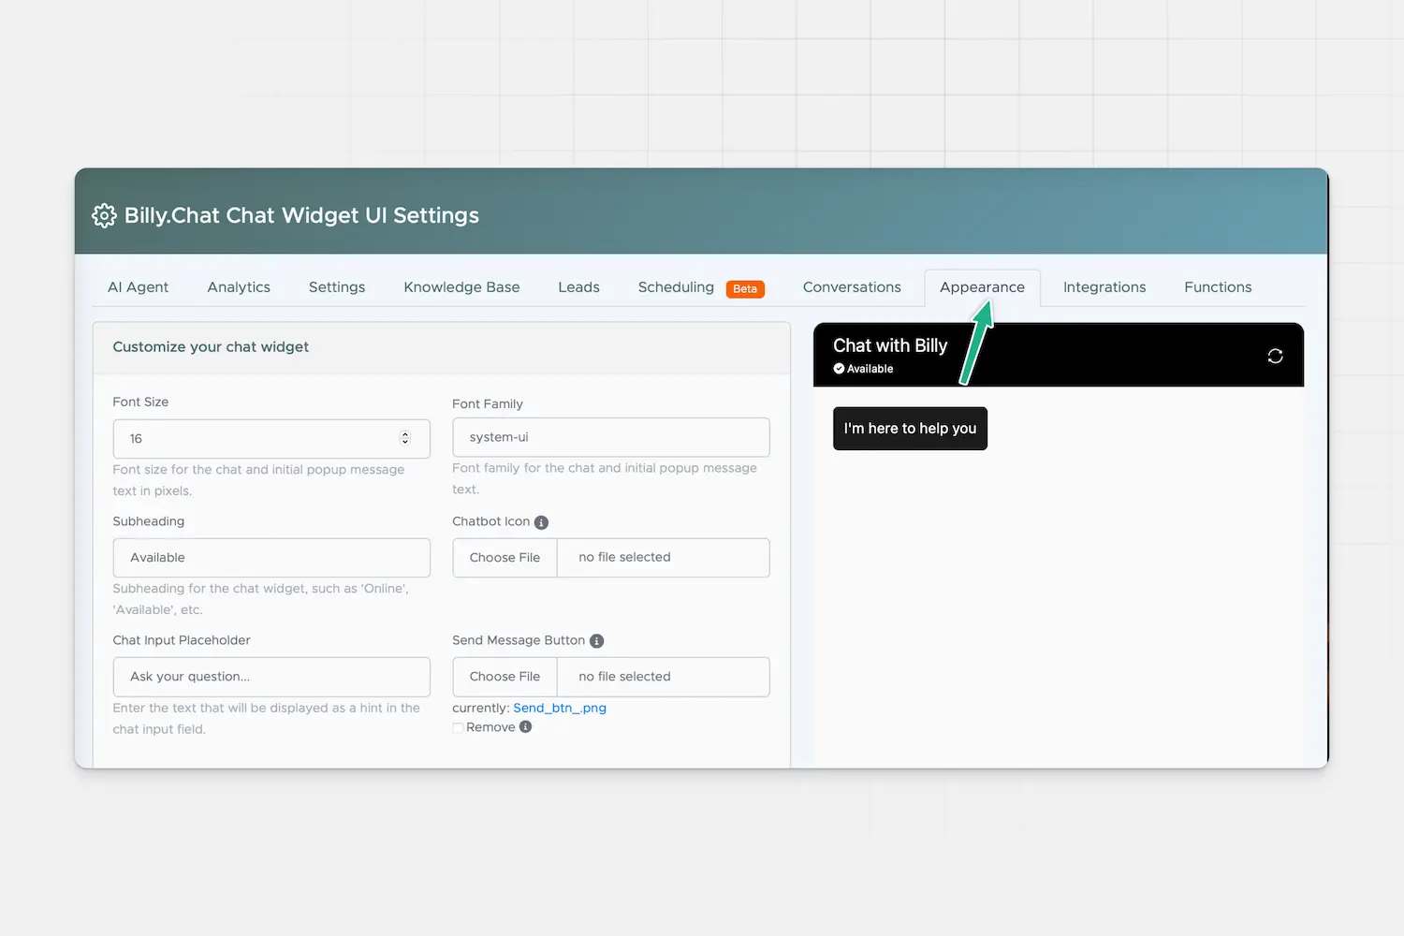This screenshot has width=1404, height=936.
Task: Click the 'Send Message Button' label
Action: pyautogui.click(x=519, y=640)
